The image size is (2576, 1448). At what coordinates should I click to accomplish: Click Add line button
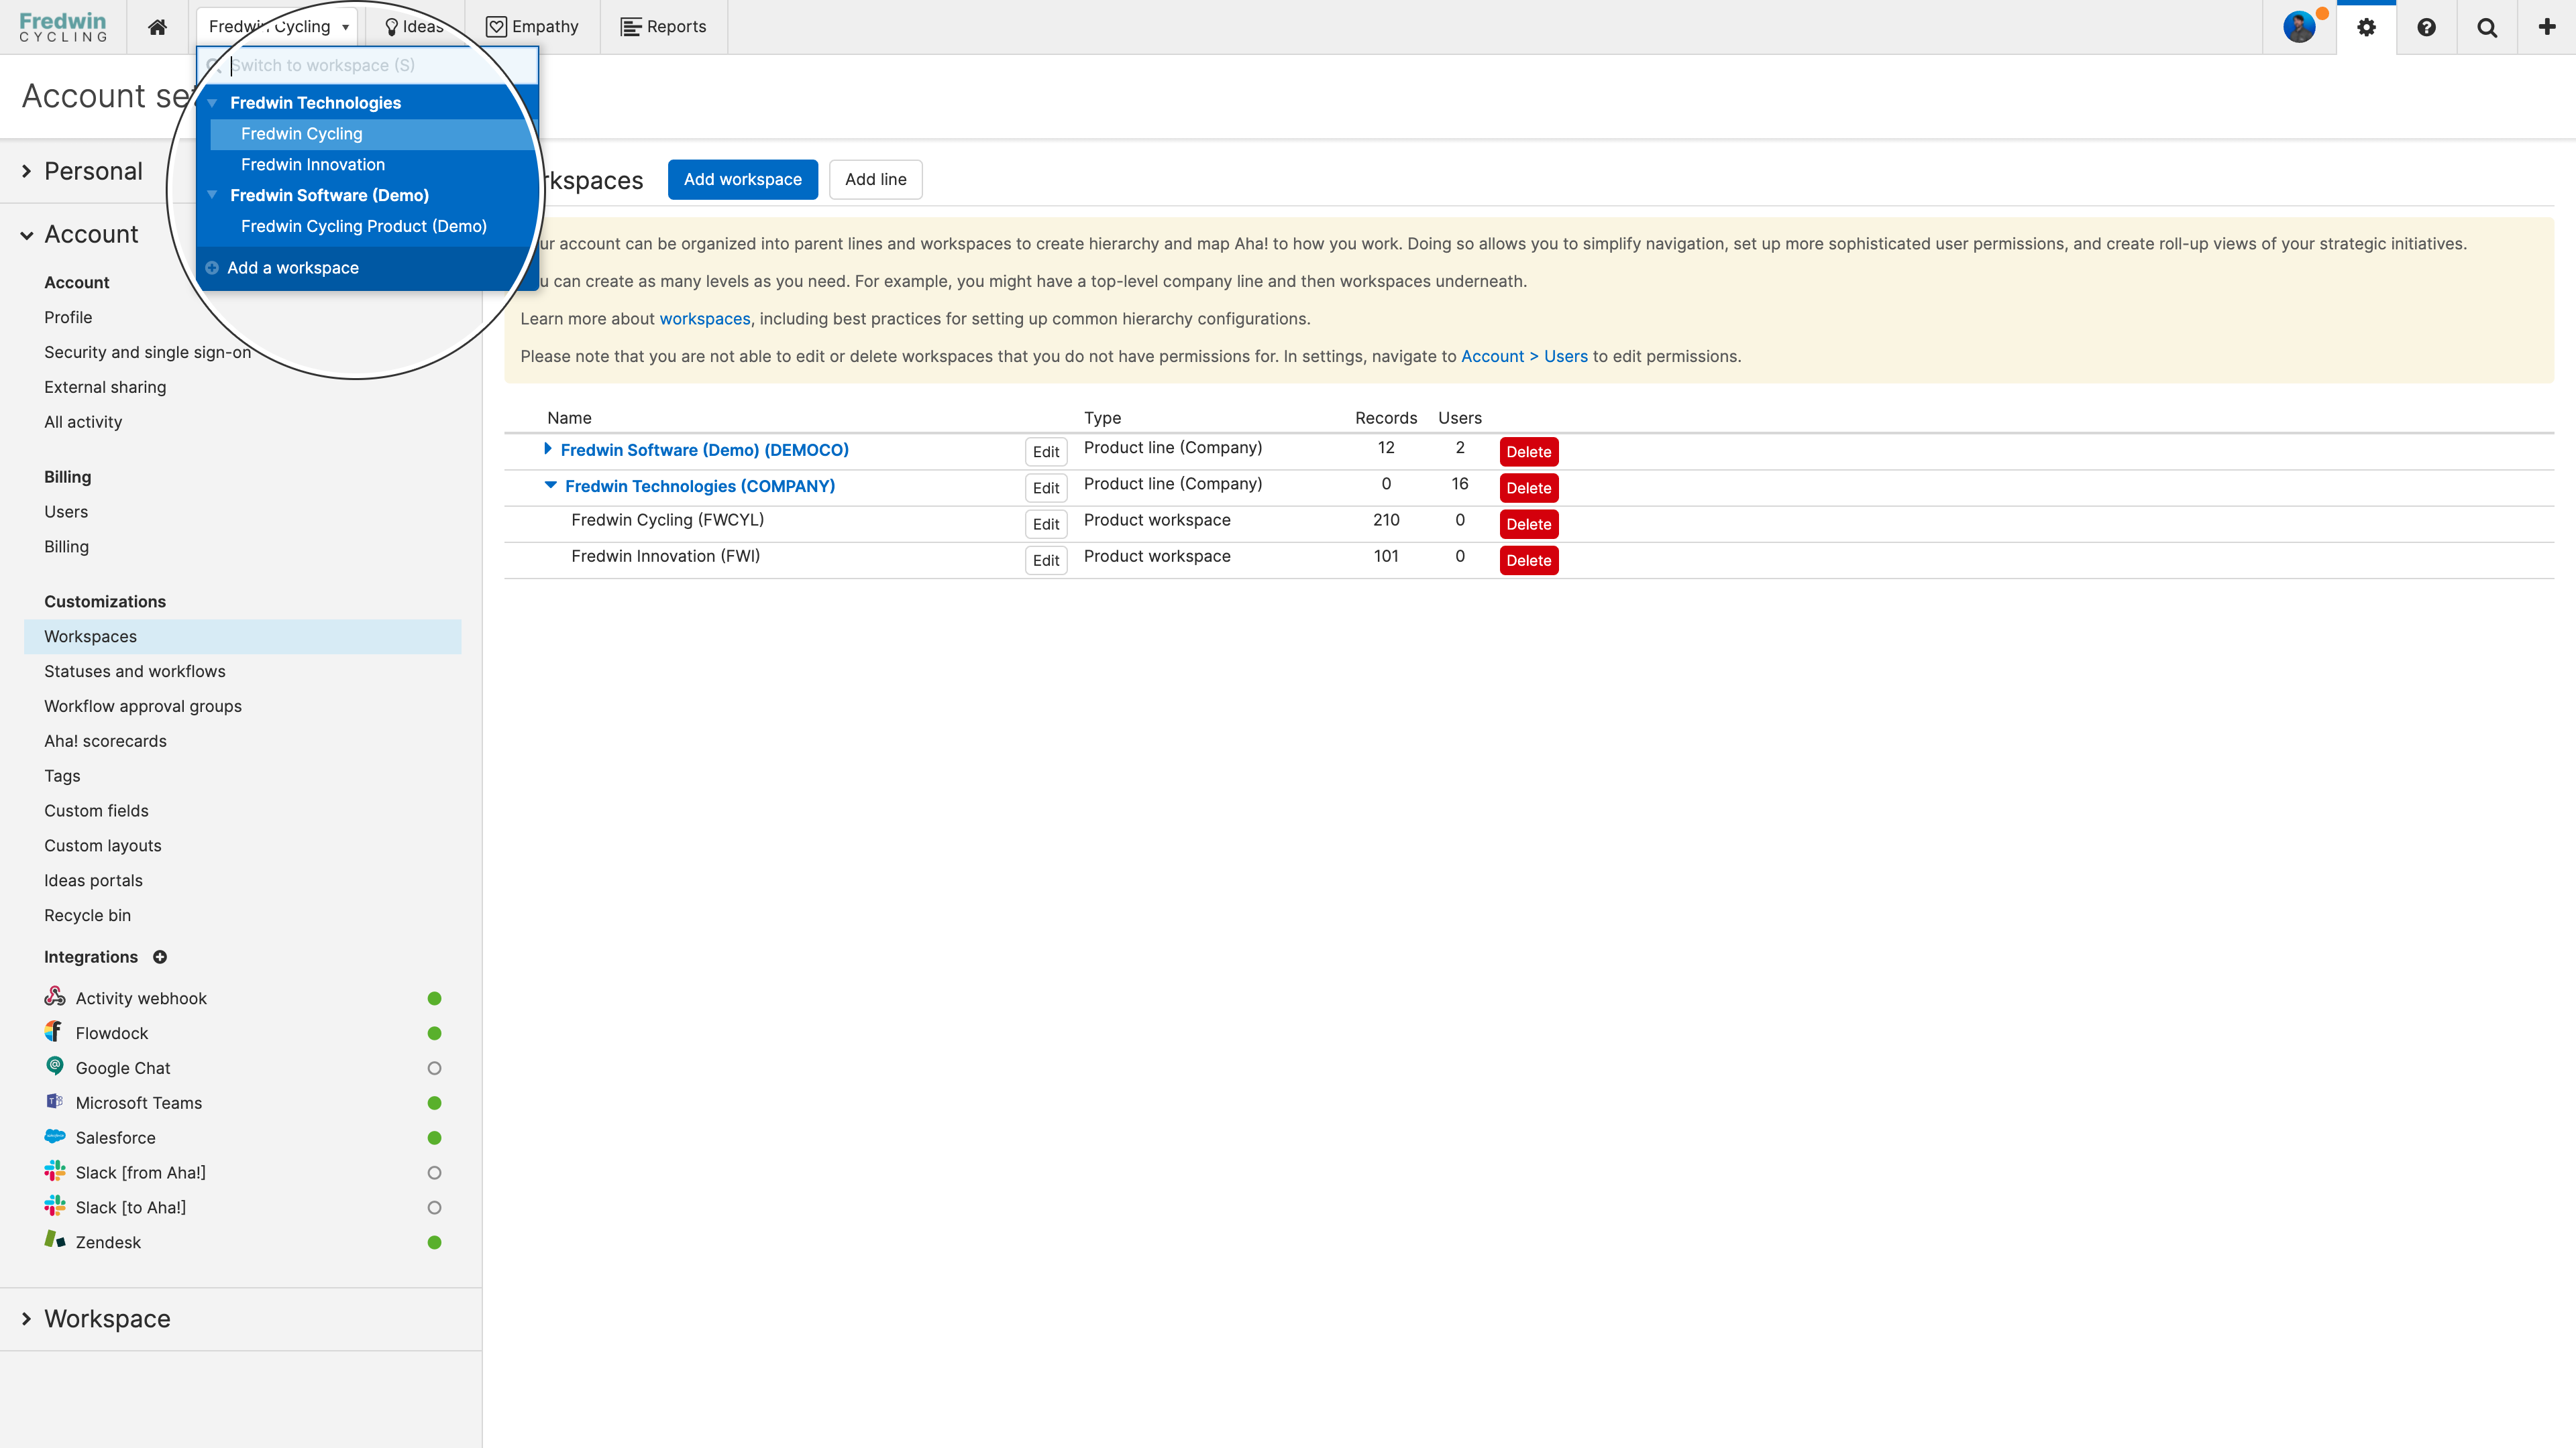click(874, 178)
